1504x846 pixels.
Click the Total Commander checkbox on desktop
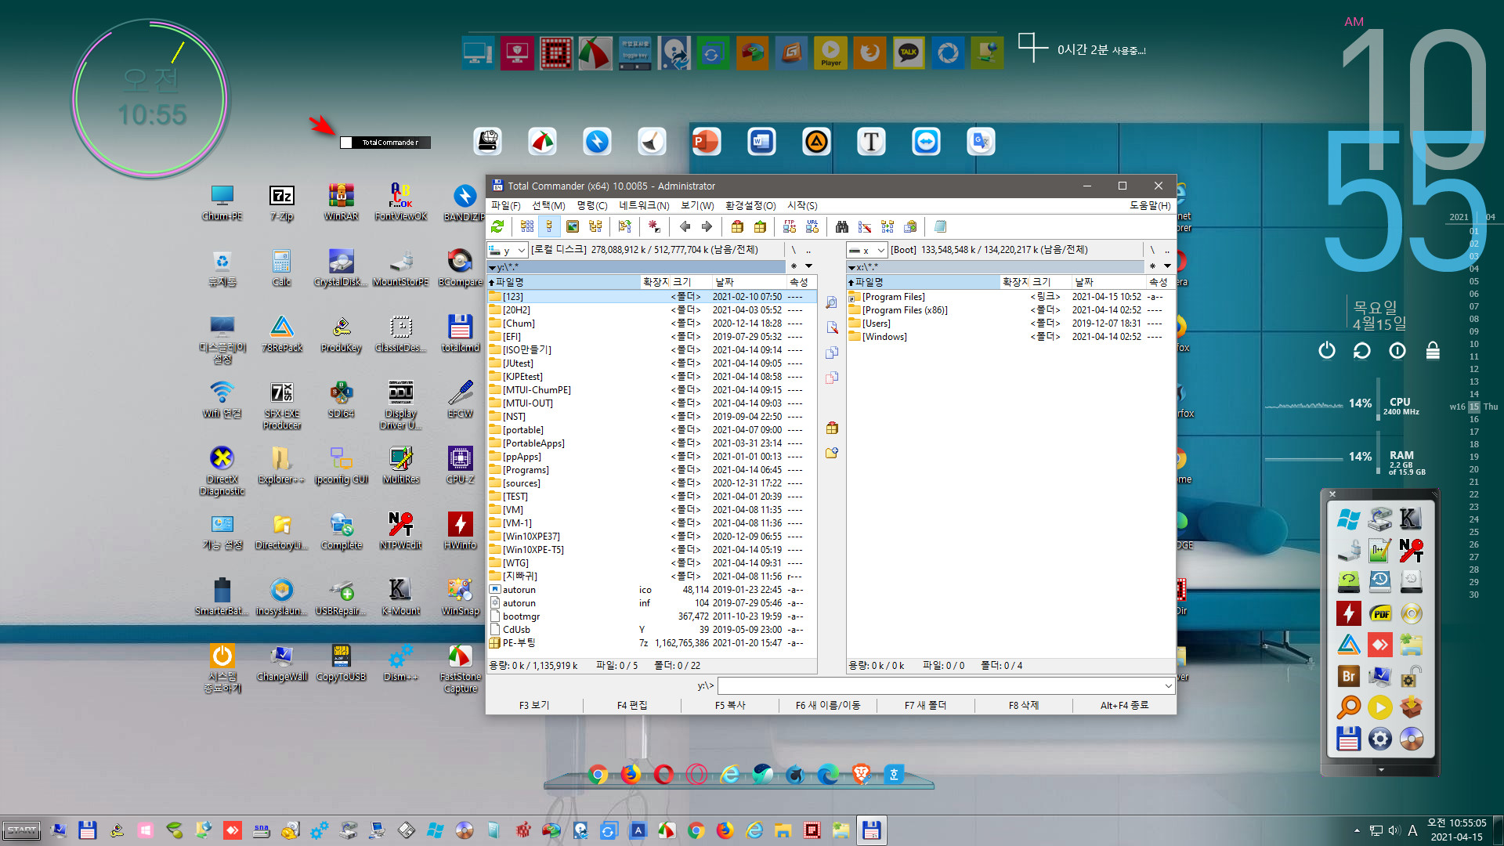pyautogui.click(x=346, y=143)
